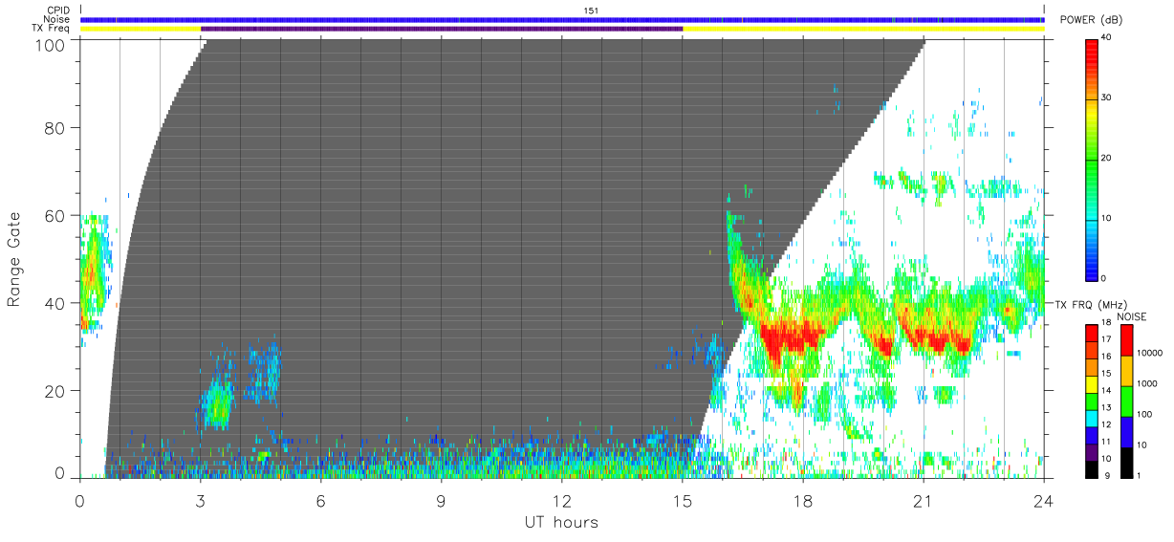The height and width of the screenshot is (542, 1174).
Task: Click the 30 tick on POWER scale
Action: click(x=1107, y=98)
